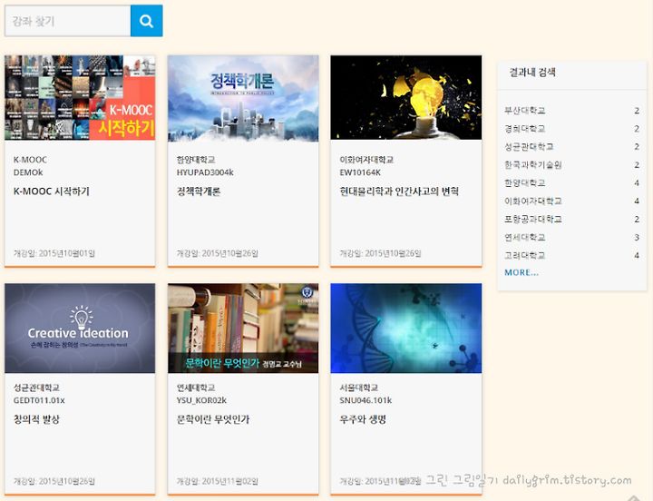The height and width of the screenshot is (501, 653).
Task: Click 개강일 2015년11월02일 on literature card
Action: [x=218, y=481]
